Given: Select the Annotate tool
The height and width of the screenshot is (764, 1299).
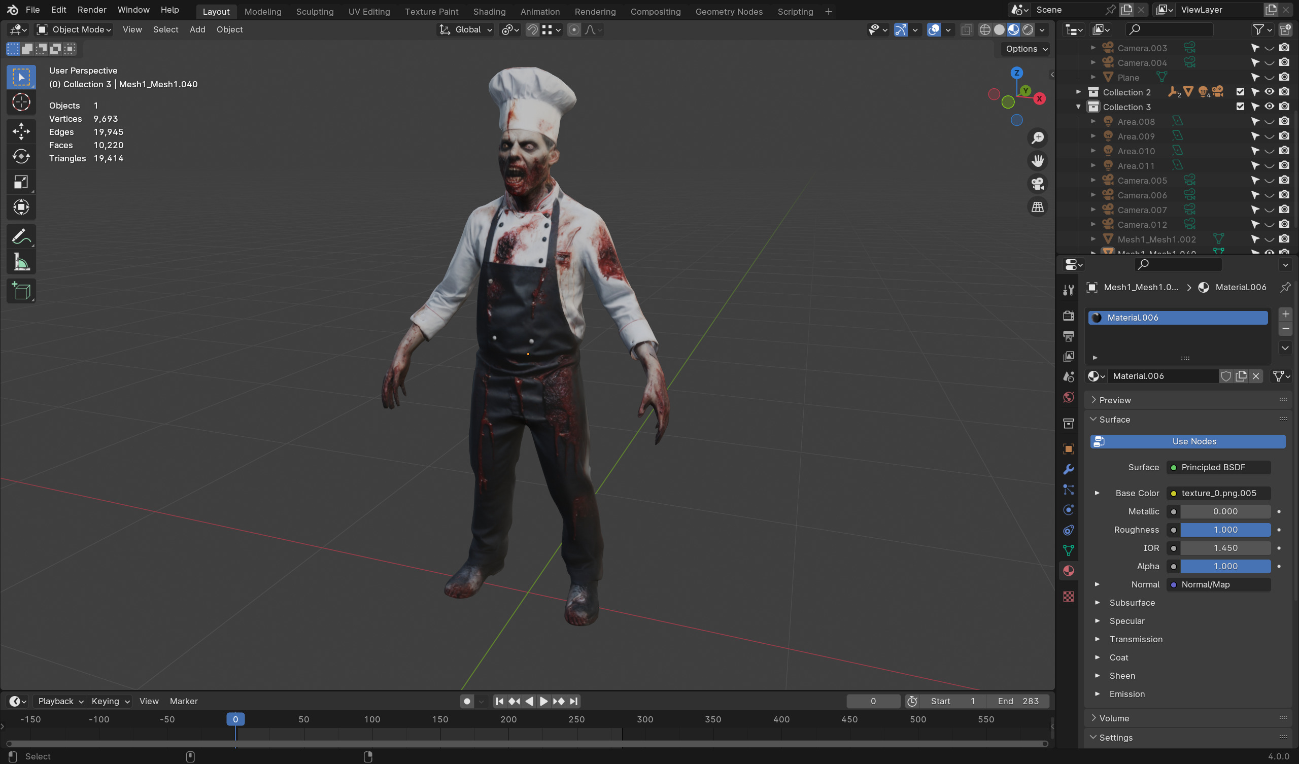Looking at the screenshot, I should [x=21, y=236].
